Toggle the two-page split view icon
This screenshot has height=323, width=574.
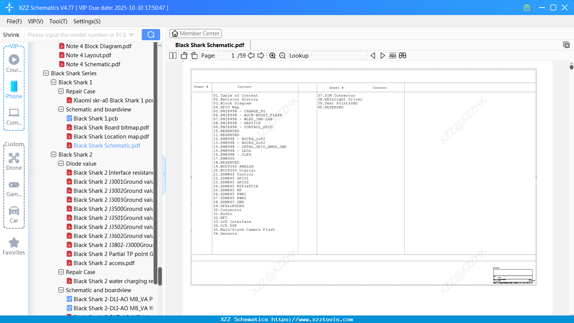173,56
